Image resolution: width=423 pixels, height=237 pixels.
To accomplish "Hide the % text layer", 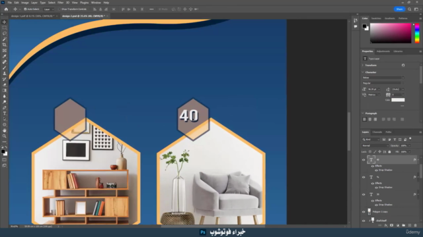I will [x=364, y=177].
